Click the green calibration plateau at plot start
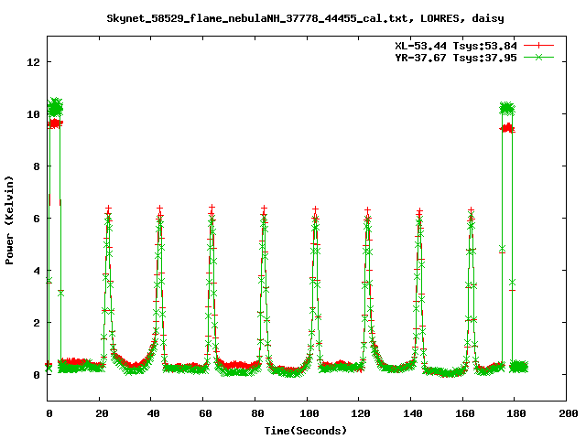 pos(55,108)
